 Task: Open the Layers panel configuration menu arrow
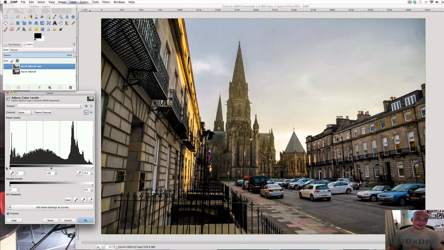point(74,44)
